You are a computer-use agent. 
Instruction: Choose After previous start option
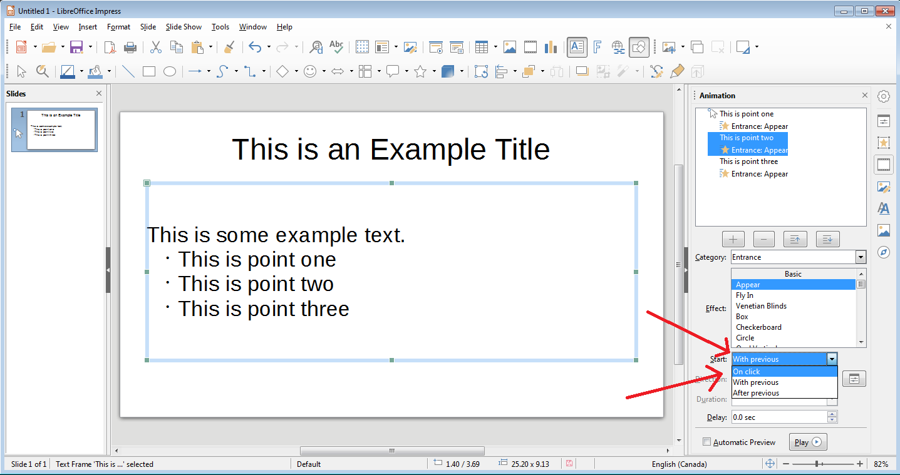click(x=784, y=393)
